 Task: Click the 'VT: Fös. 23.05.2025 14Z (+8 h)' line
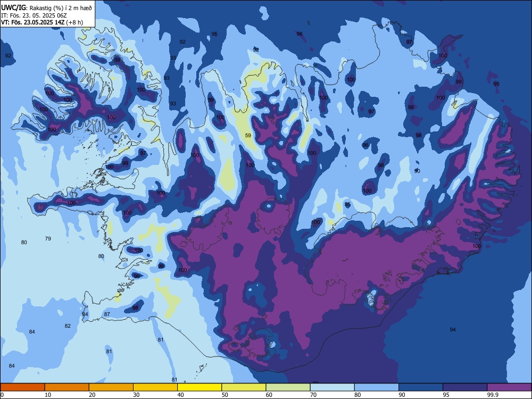pos(42,22)
